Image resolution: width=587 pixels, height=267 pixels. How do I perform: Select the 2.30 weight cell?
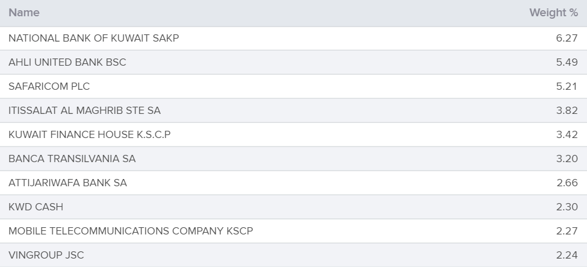[567, 207]
